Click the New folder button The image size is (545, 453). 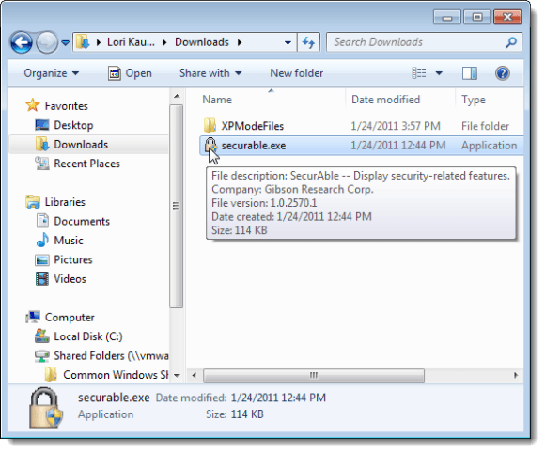coord(297,73)
